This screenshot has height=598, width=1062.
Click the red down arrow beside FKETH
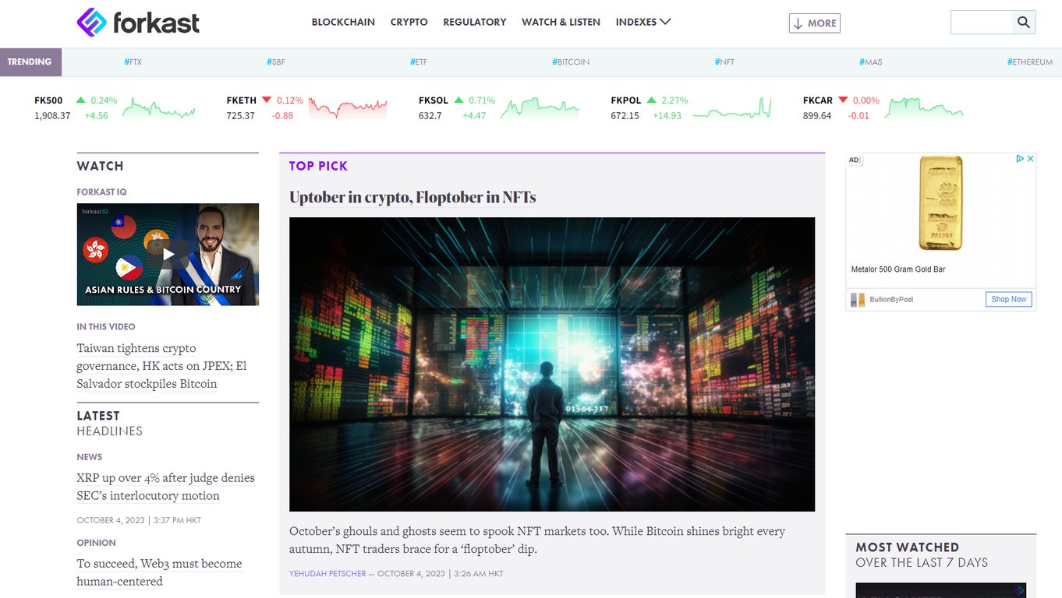(x=267, y=100)
